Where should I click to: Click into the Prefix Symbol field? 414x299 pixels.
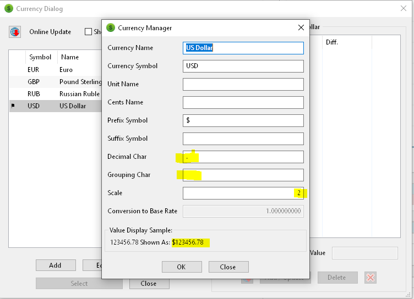coord(243,120)
